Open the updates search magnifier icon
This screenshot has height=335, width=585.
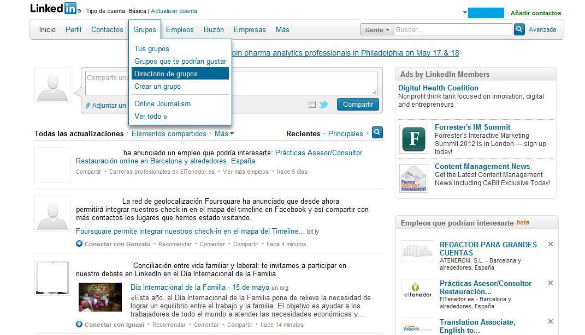(x=377, y=132)
